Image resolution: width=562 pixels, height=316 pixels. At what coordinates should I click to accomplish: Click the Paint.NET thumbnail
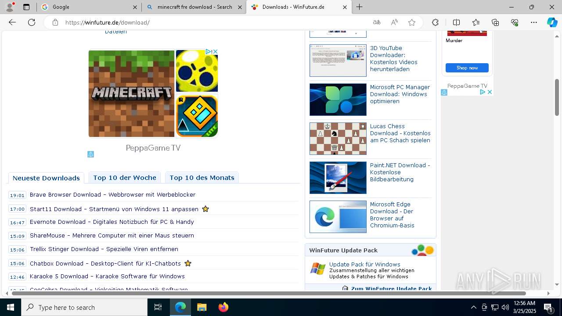tap(338, 178)
